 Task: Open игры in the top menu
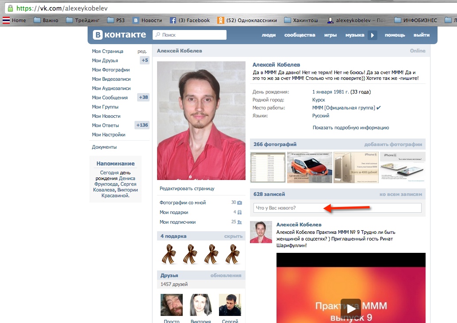(330, 35)
